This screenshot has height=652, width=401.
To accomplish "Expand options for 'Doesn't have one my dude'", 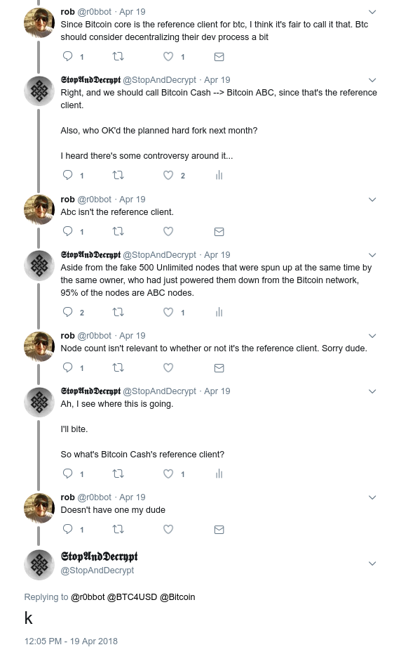I will click(x=372, y=497).
